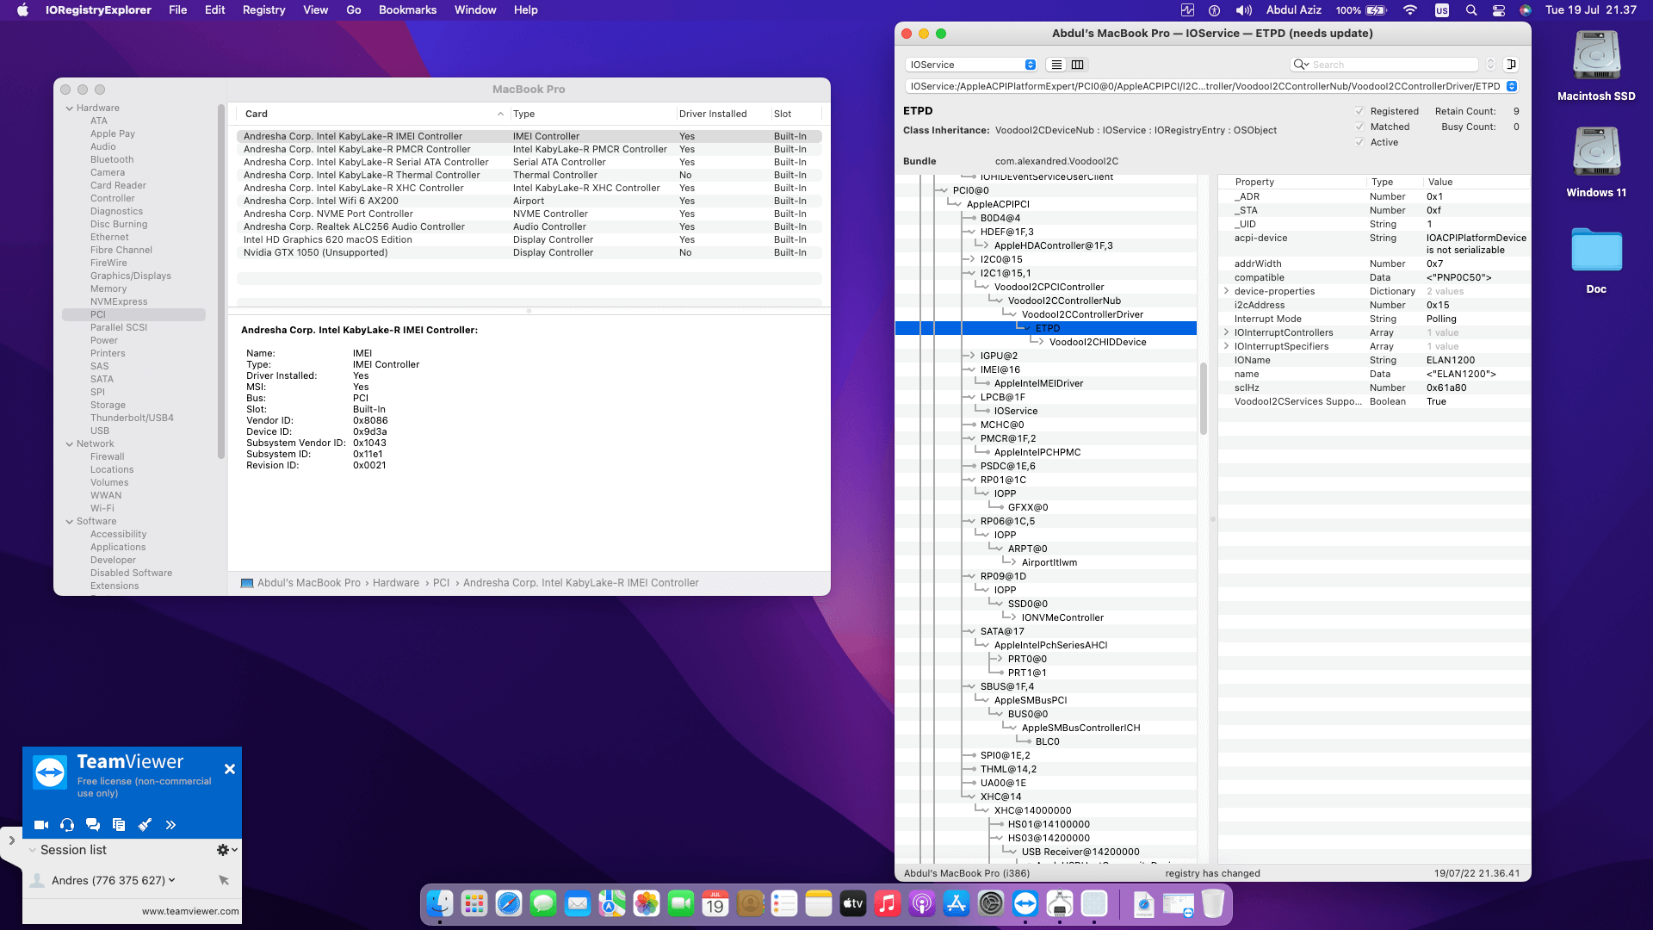Open the View menu

(315, 10)
